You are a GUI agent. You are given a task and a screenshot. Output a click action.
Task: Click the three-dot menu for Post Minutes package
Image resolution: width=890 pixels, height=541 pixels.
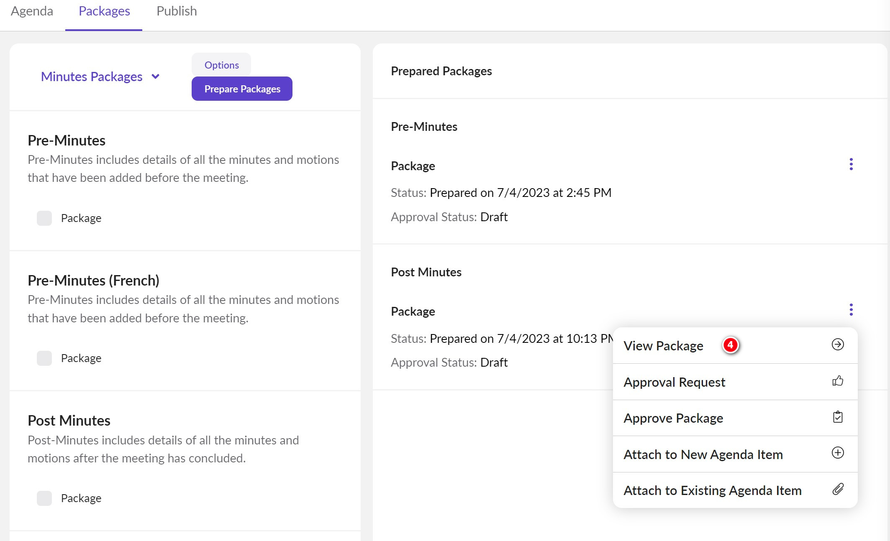[x=851, y=310]
